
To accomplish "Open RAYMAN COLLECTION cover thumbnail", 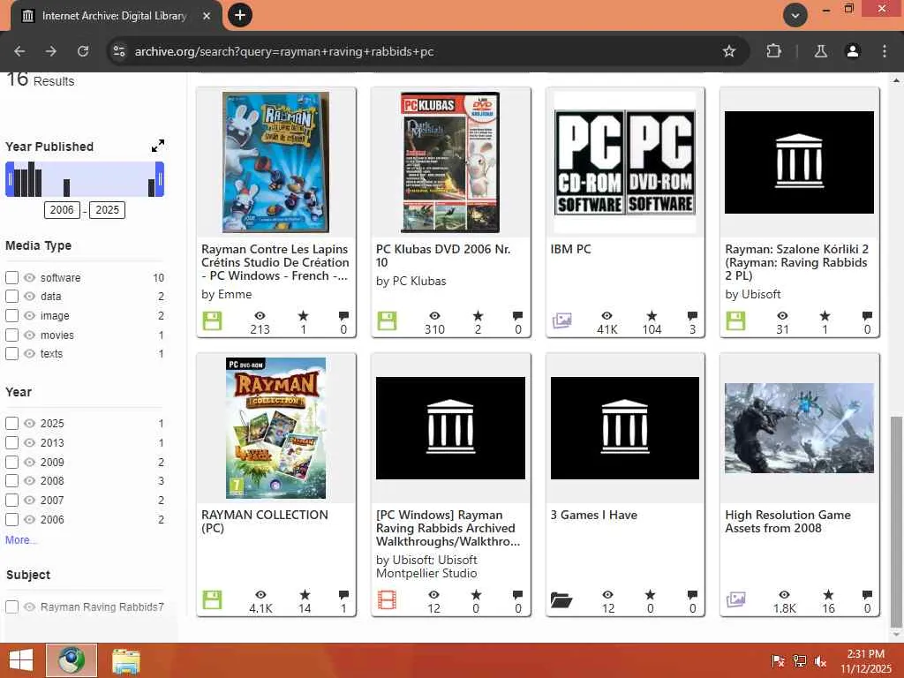I will point(276,428).
